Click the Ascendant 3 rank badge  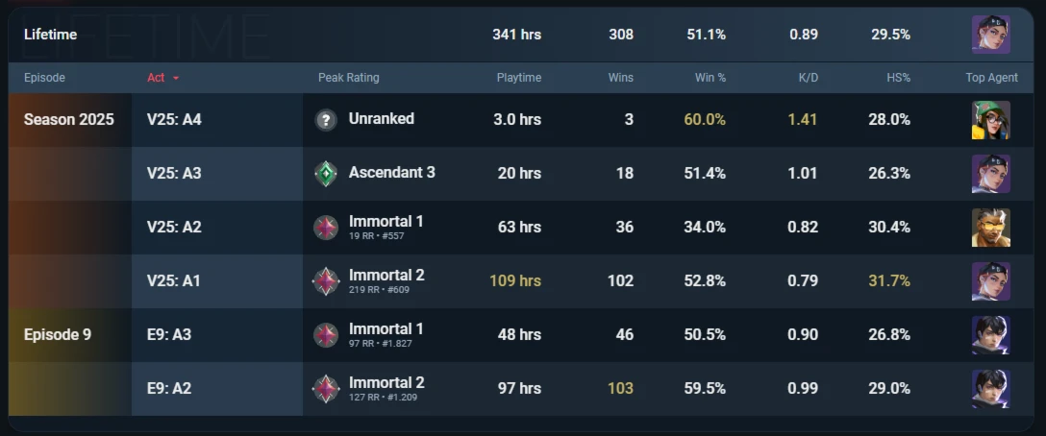[x=326, y=174]
